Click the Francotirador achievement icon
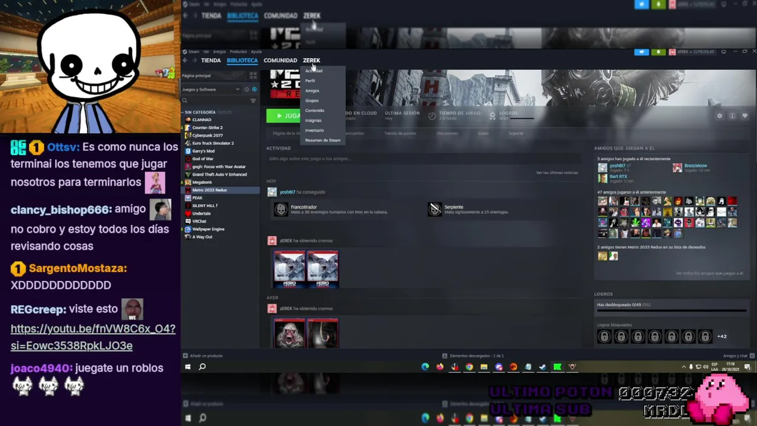757x426 pixels. point(281,209)
